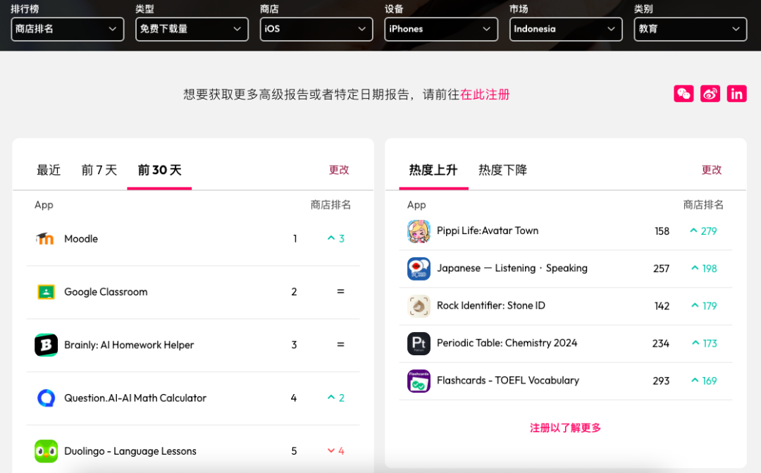The height and width of the screenshot is (473, 761).
Task: Open the 类别 dropdown showing 教育
Action: 690,29
